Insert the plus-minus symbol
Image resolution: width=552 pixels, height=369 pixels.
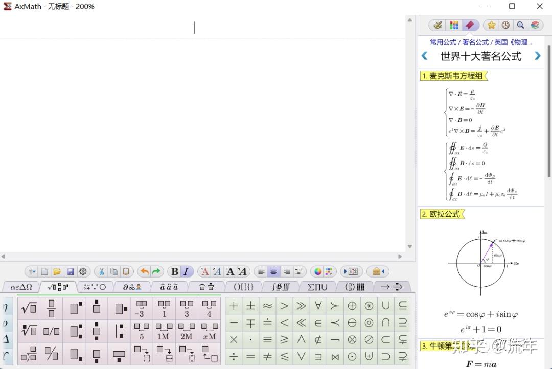250,306
